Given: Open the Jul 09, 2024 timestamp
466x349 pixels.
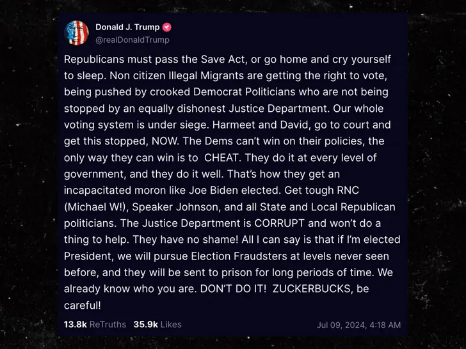Looking at the screenshot, I should 358,325.
